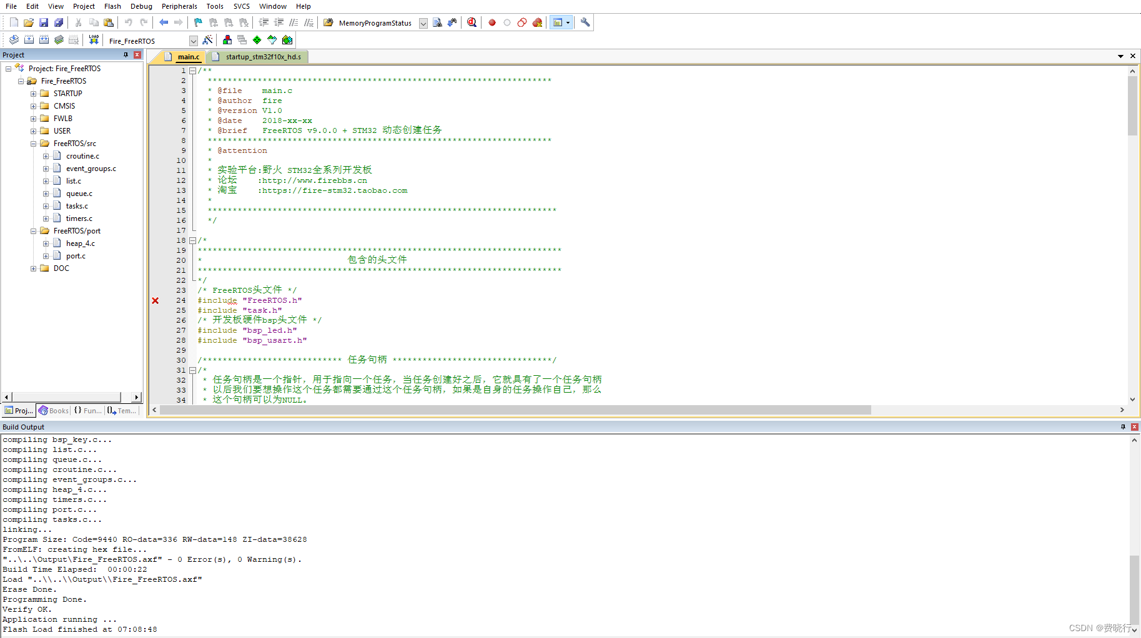Image resolution: width=1141 pixels, height=638 pixels.
Task: Switch to the Functions panel tab
Action: coord(87,410)
